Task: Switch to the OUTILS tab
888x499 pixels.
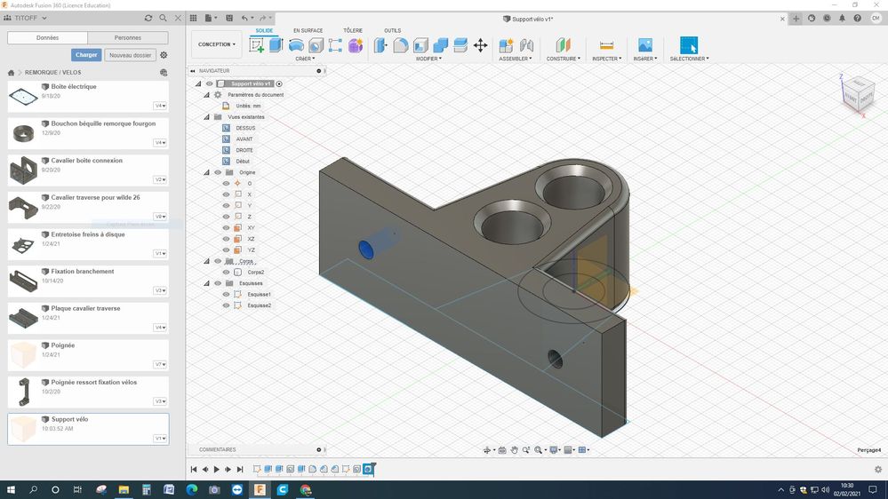Action: pos(393,30)
